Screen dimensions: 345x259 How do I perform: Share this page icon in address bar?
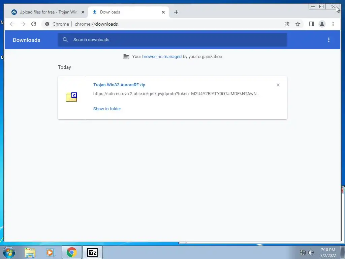pos(287,24)
